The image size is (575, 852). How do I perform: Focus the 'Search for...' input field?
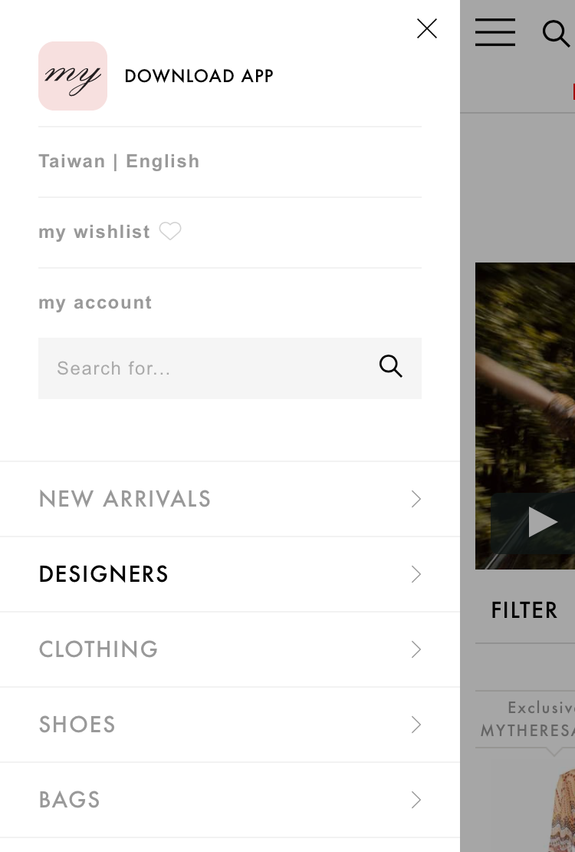[x=207, y=368]
